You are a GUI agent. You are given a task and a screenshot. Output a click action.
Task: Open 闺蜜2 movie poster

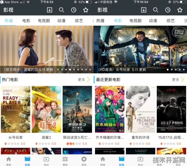(46, 109)
